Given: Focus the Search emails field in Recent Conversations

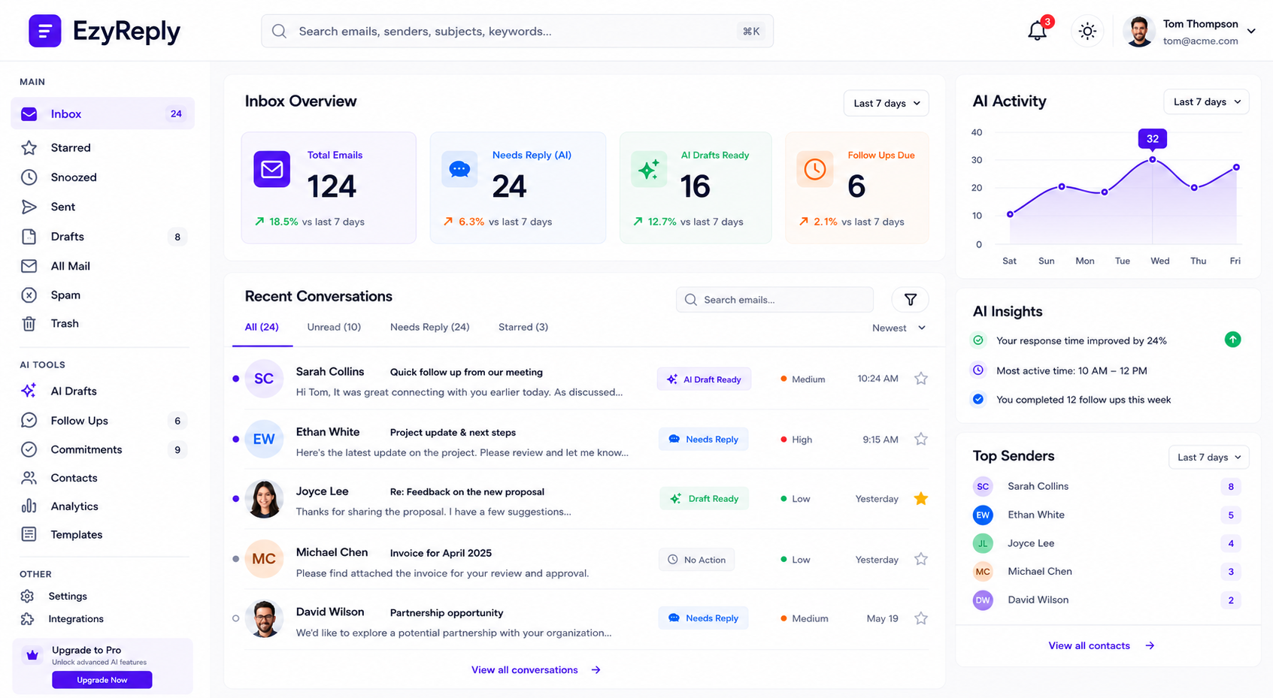Looking at the screenshot, I should 774,300.
